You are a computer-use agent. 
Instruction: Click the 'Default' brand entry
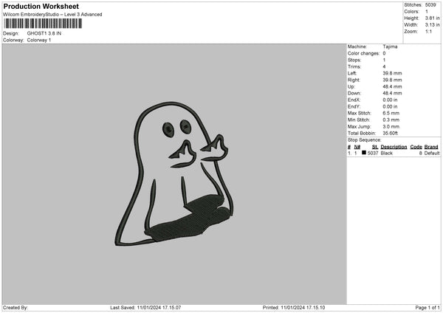pos(432,153)
